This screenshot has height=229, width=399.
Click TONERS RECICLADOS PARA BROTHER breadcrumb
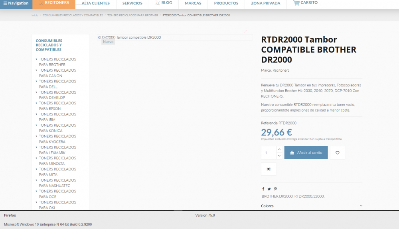132,16
